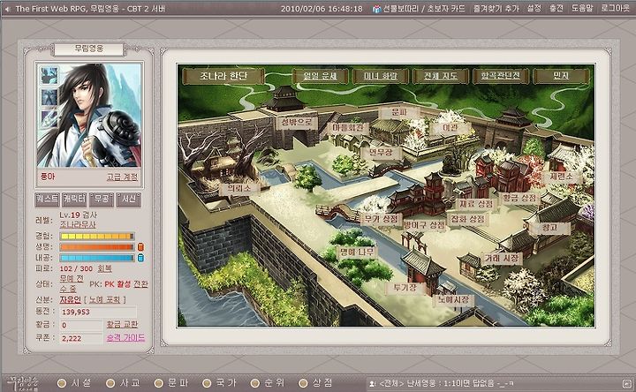
Task: Switch to the 서신 tab
Action: [129, 199]
